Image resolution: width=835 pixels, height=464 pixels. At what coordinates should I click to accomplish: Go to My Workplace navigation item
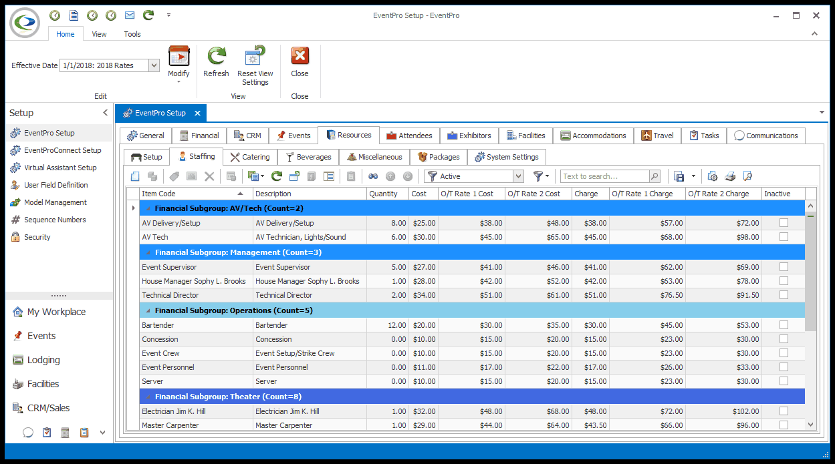point(55,312)
